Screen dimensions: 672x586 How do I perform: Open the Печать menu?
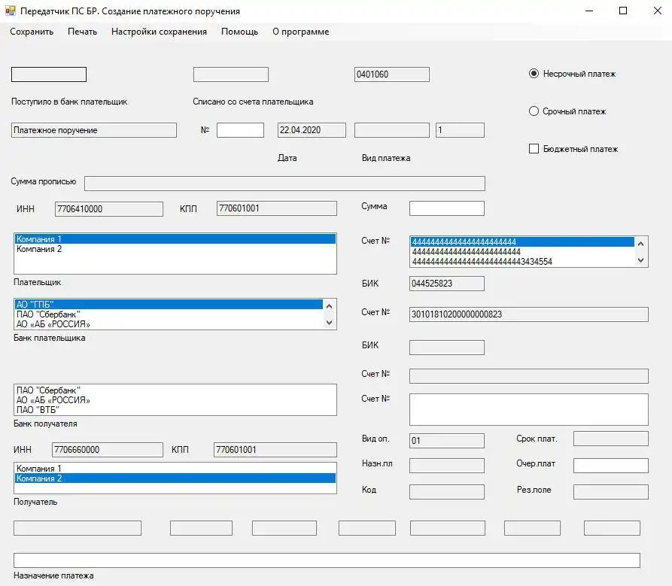(82, 32)
